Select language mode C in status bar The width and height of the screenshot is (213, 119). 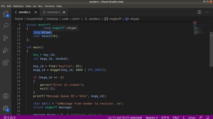(x=184, y=118)
